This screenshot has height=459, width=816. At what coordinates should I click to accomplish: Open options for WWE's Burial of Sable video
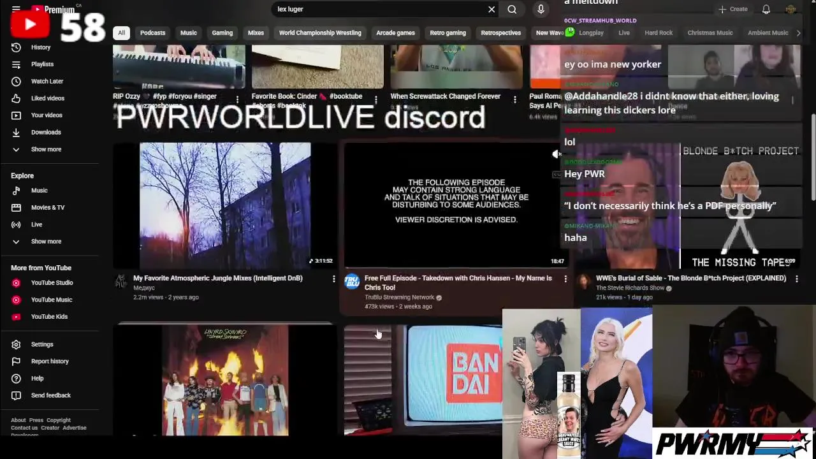tap(796, 279)
